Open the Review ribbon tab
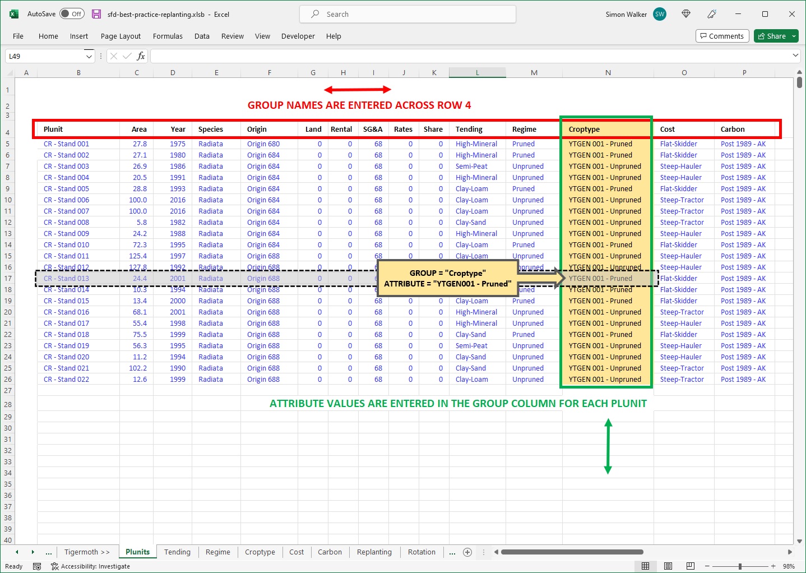This screenshot has width=806, height=573. point(233,36)
